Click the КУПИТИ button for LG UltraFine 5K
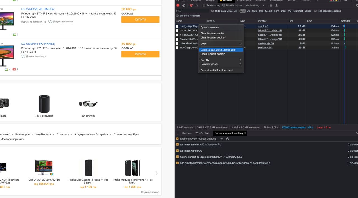This screenshot has width=358, height=198. pos(140,54)
